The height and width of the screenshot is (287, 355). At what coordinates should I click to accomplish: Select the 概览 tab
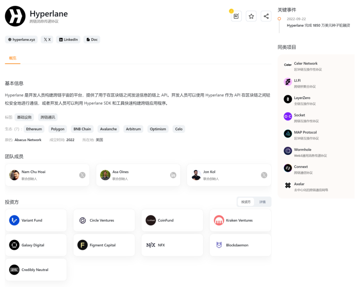click(13, 58)
